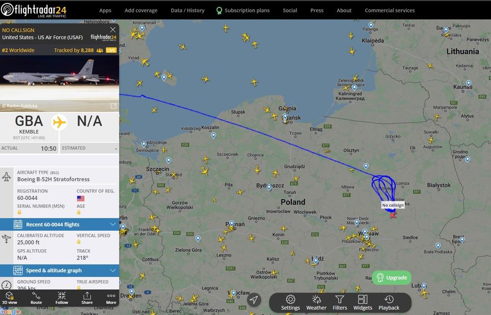
Task: Open the Data / History menu
Action: point(188,10)
